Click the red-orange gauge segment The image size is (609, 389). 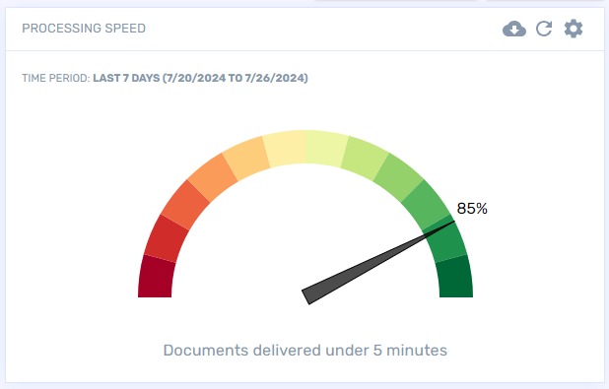tap(185, 205)
